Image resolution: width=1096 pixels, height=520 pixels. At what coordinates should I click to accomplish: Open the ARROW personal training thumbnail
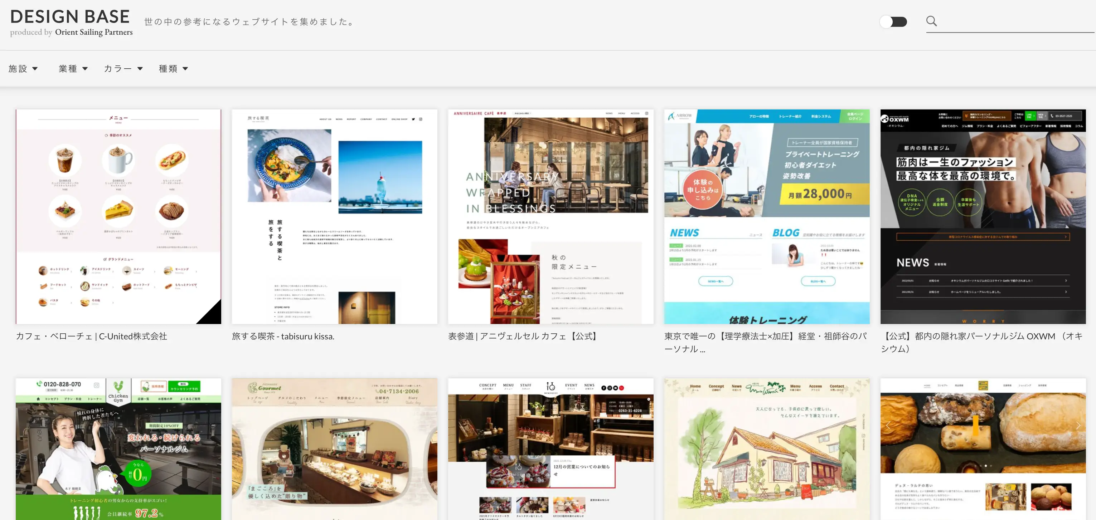pyautogui.click(x=767, y=216)
